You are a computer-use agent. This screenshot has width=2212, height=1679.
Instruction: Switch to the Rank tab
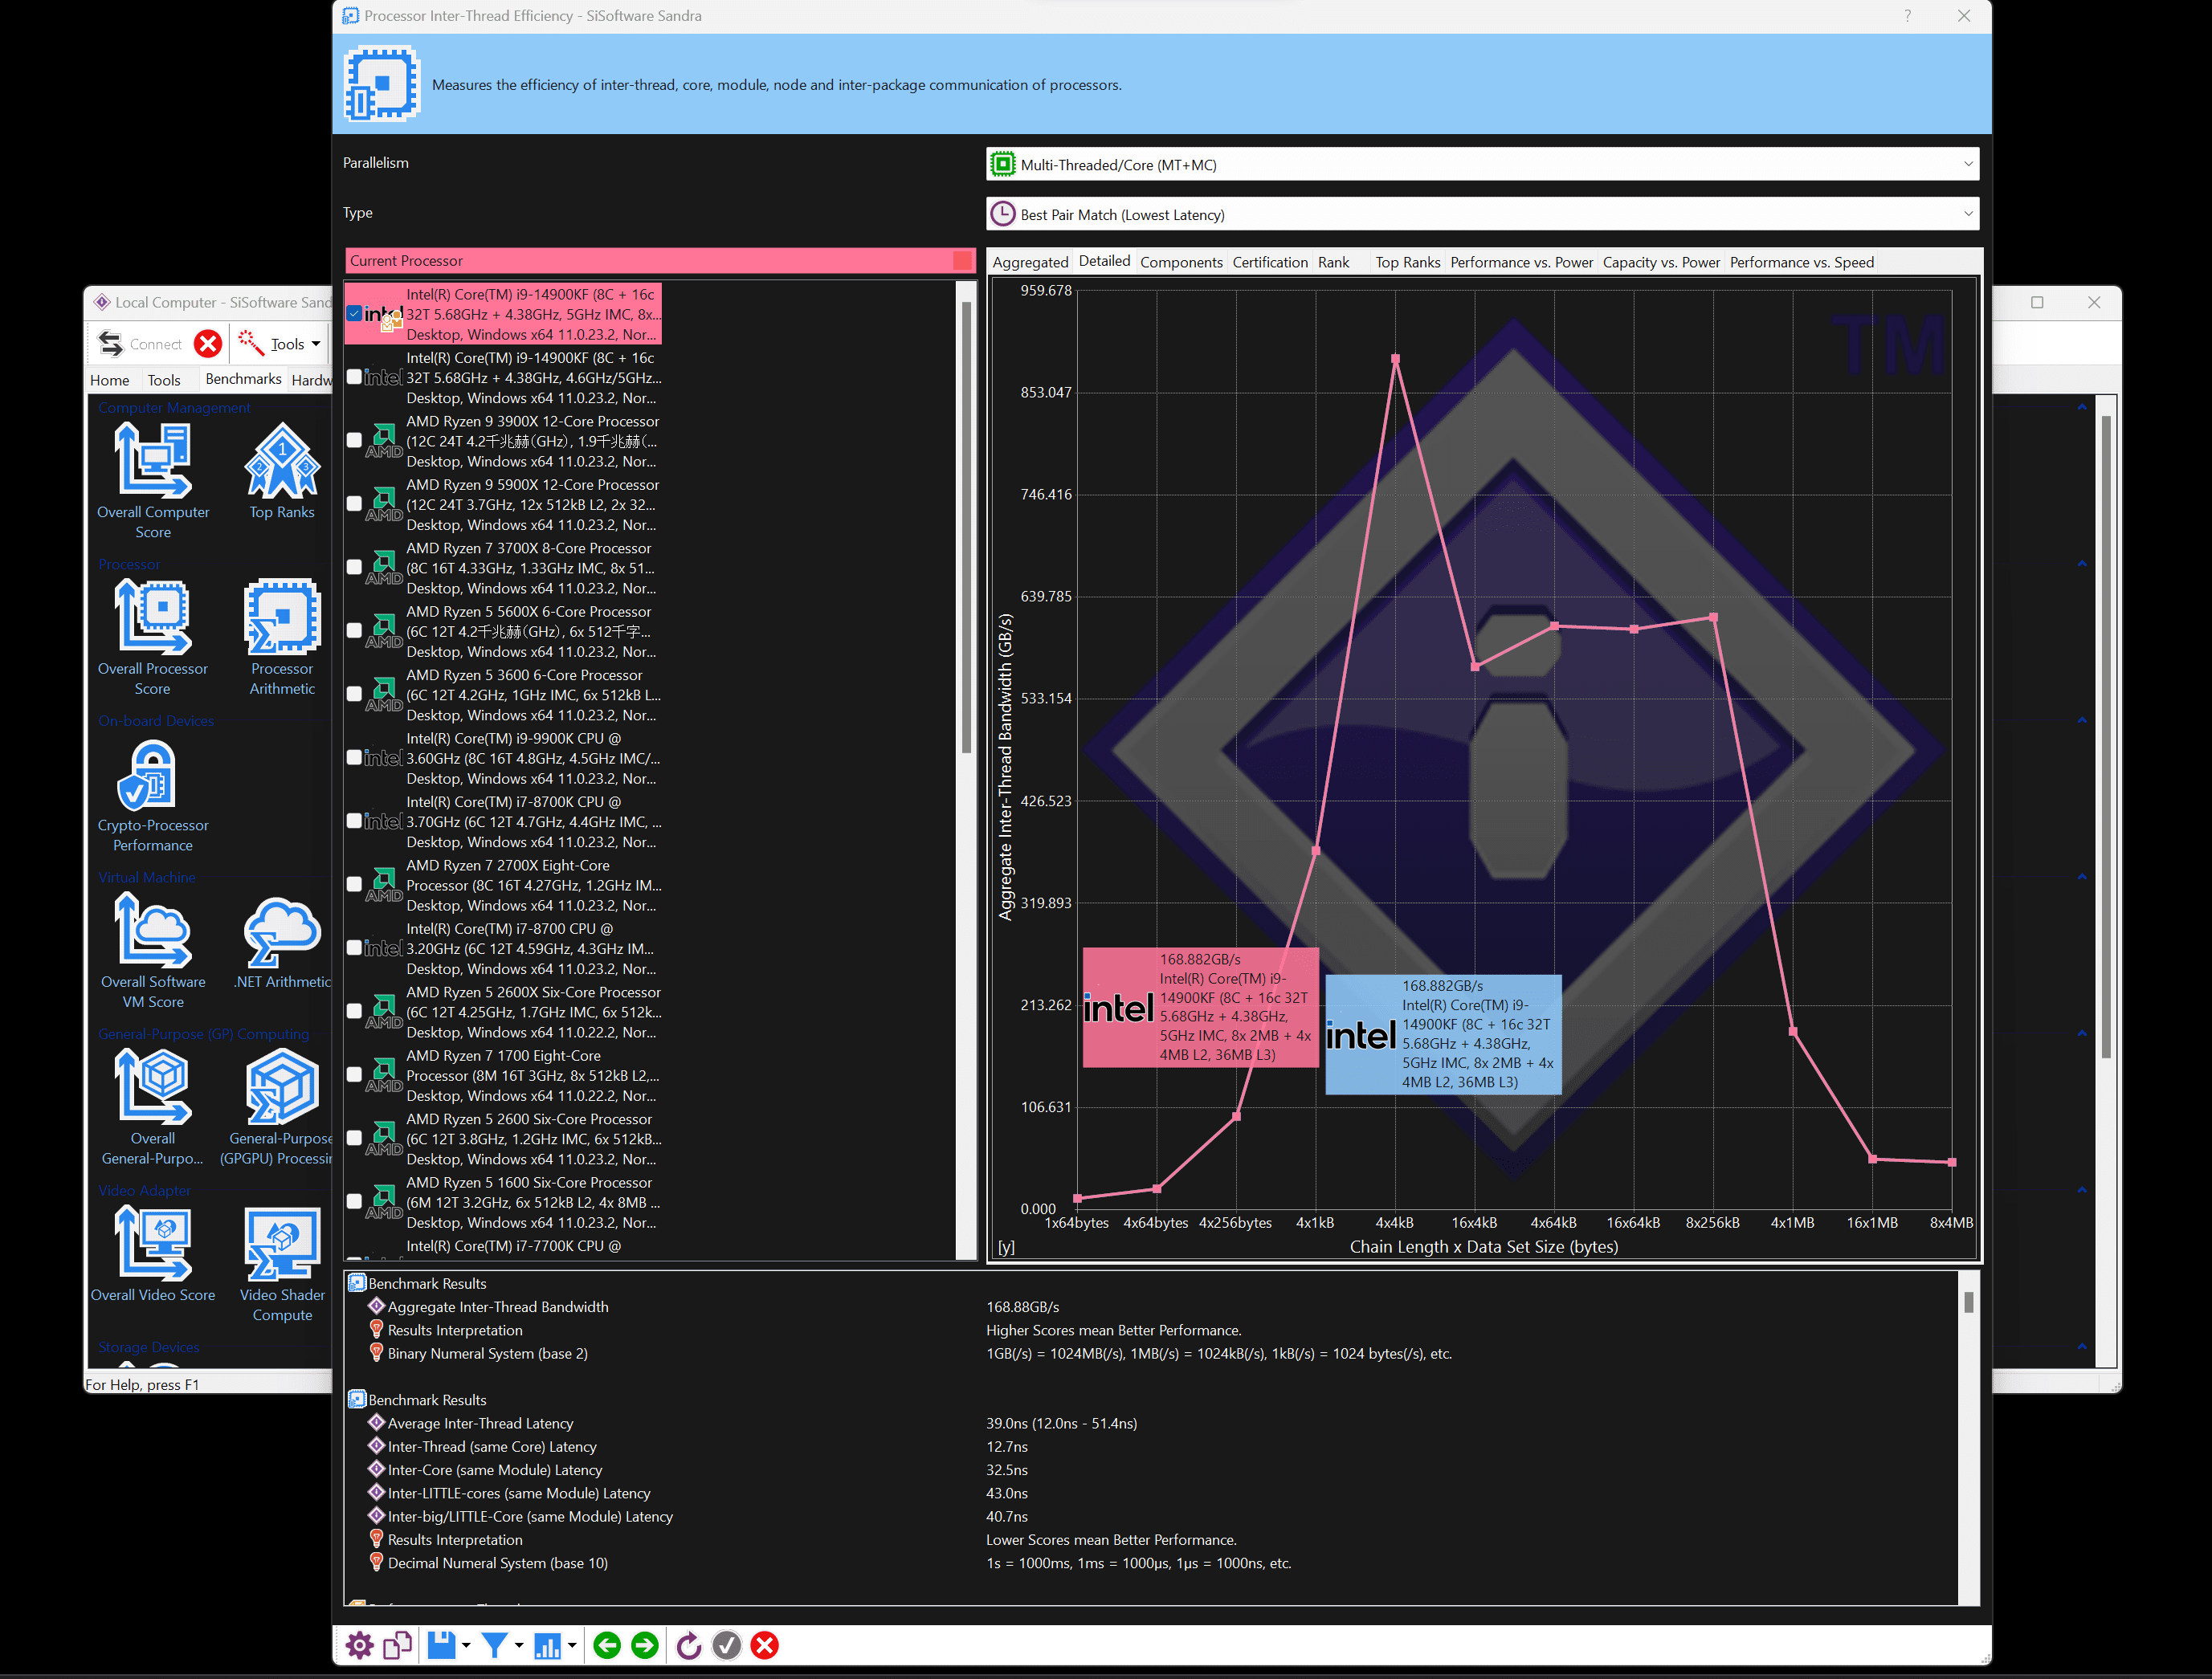click(1333, 262)
